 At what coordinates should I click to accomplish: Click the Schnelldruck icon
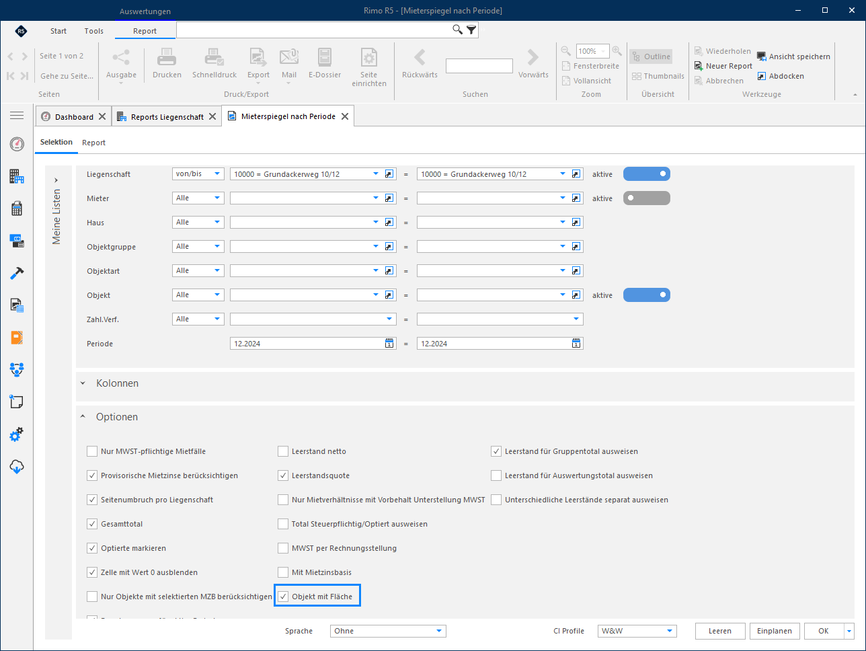(x=214, y=57)
